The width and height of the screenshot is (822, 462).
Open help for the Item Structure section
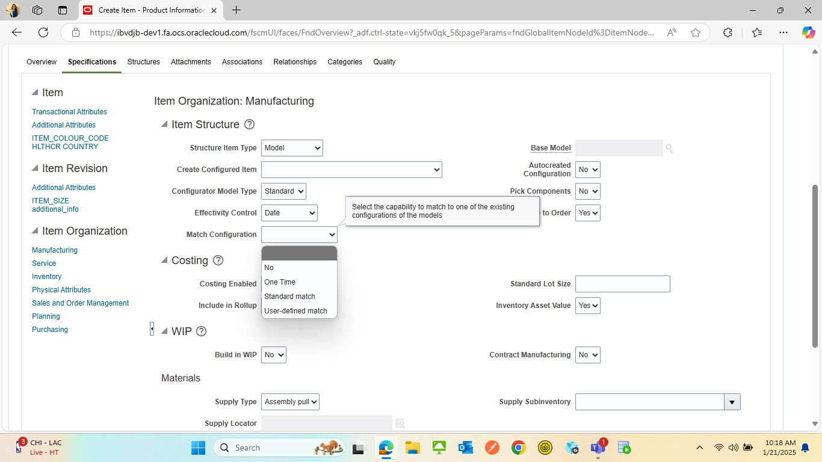point(249,124)
